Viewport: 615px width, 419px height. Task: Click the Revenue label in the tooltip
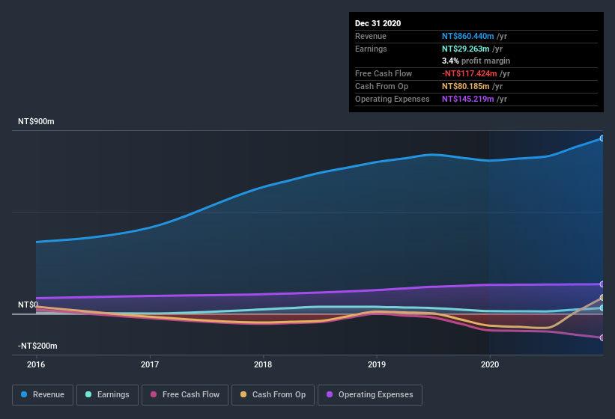(371, 36)
